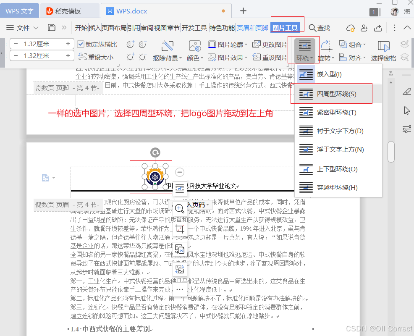Click the floating layout options icon beside the logo
414x336 pixels.
pyautogui.click(x=180, y=189)
